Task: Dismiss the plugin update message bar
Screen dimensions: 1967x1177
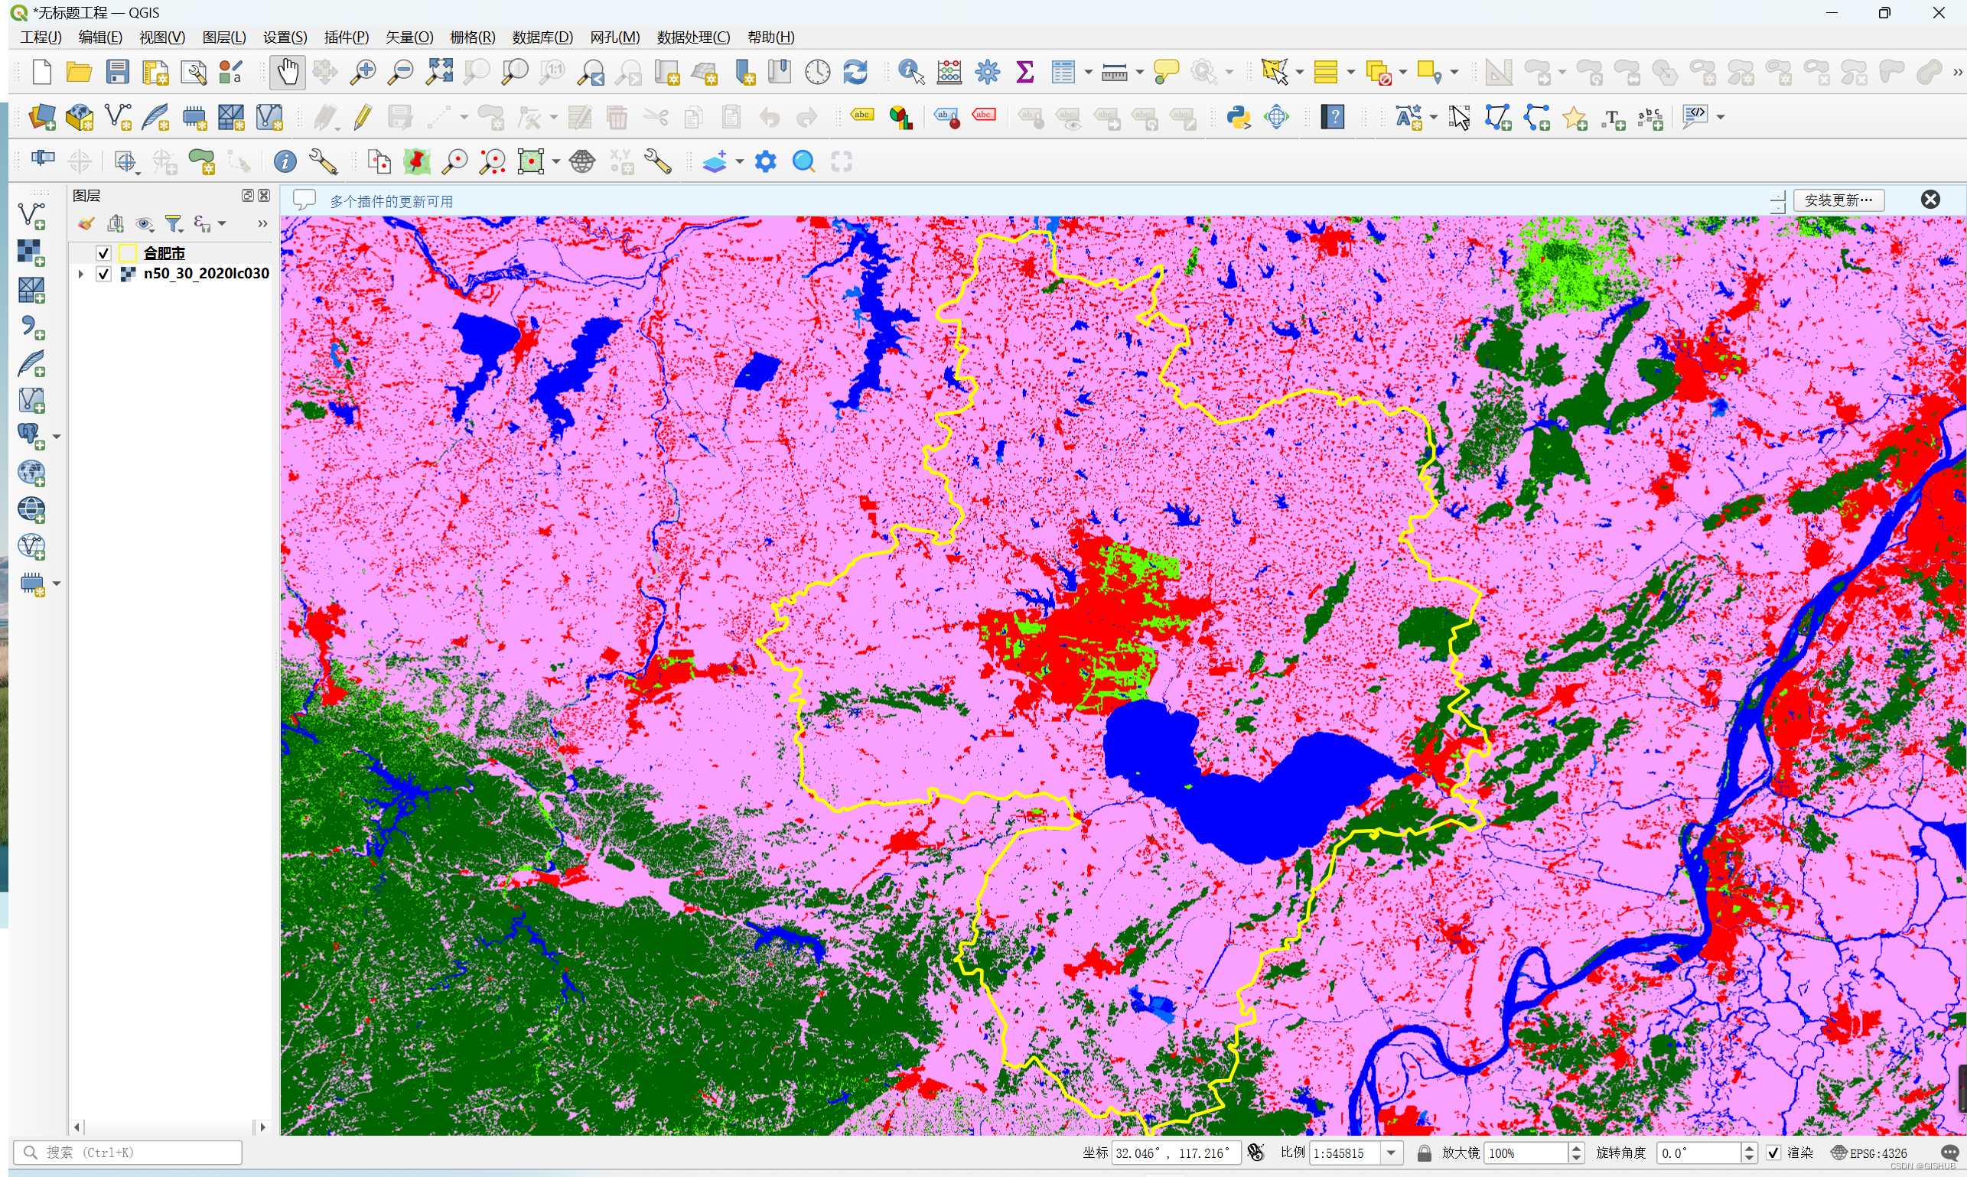Action: 1930,200
